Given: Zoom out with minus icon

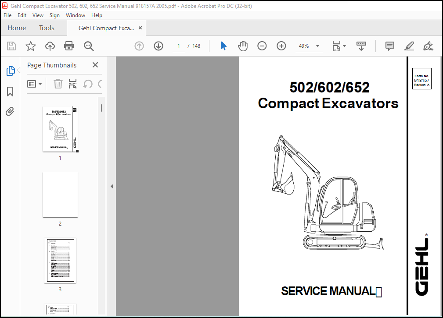Looking at the screenshot, I should (262, 46).
